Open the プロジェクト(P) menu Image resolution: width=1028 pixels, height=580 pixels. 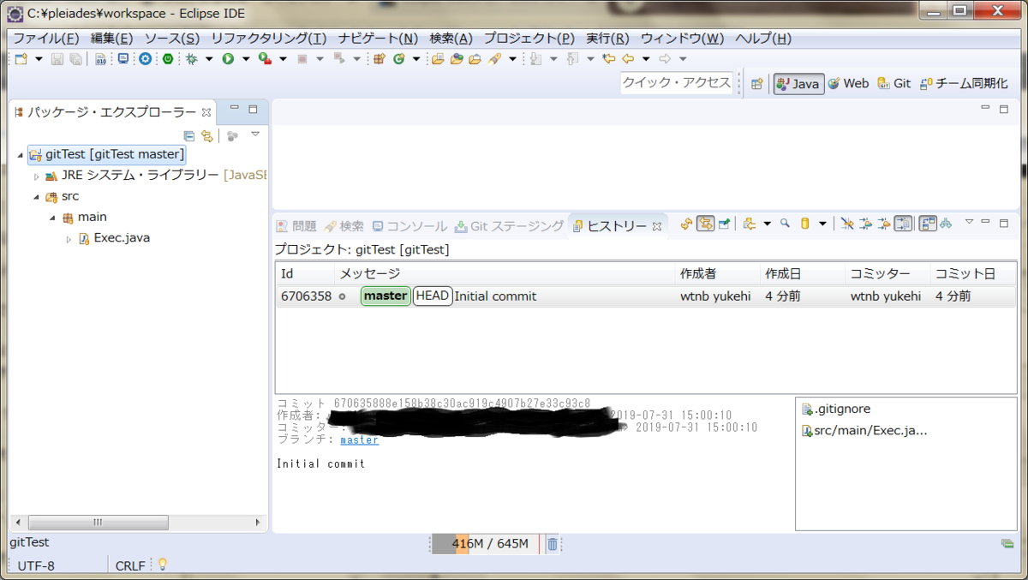(x=529, y=39)
